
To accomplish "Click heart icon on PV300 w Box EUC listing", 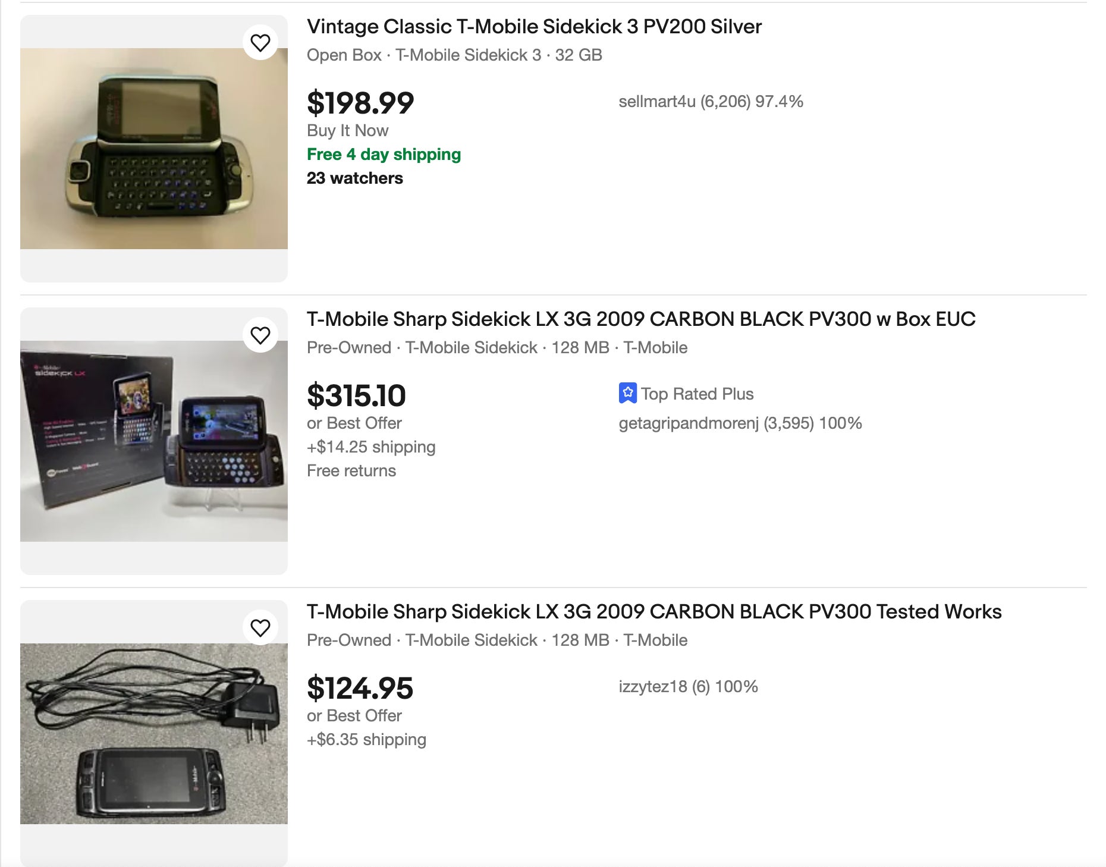I will click(260, 335).
